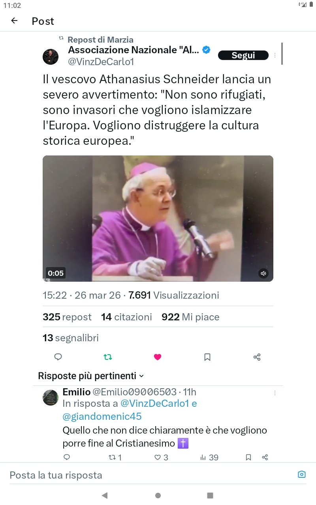This screenshot has width=316, height=505.
Task: Open the share icon under the main post
Action: [x=257, y=357]
